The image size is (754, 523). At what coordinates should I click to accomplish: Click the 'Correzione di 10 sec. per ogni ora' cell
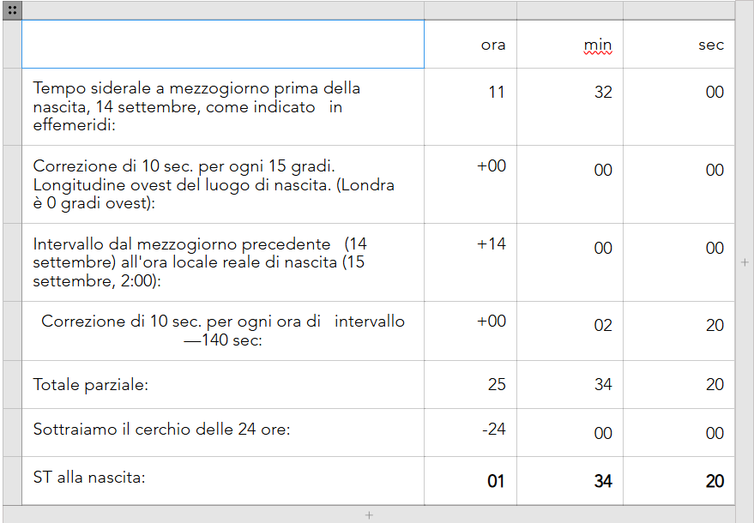tap(223, 331)
